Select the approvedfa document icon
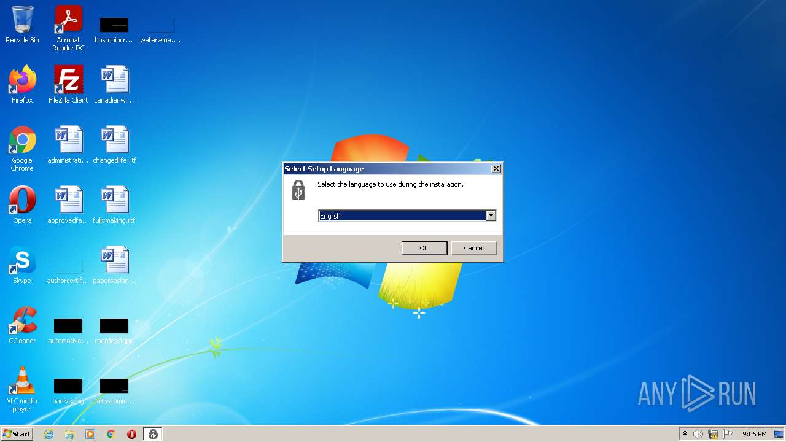 click(68, 205)
